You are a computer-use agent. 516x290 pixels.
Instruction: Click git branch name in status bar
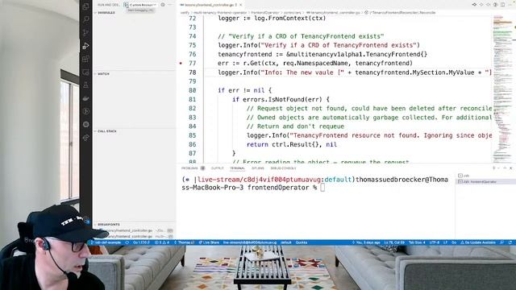(x=106, y=242)
